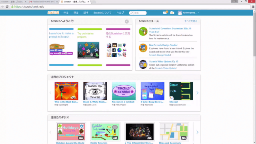Image resolution: width=256 pixels, height=144 pixels.
Task: Click the Scratch logo in navigation bar
Action: click(x=53, y=12)
